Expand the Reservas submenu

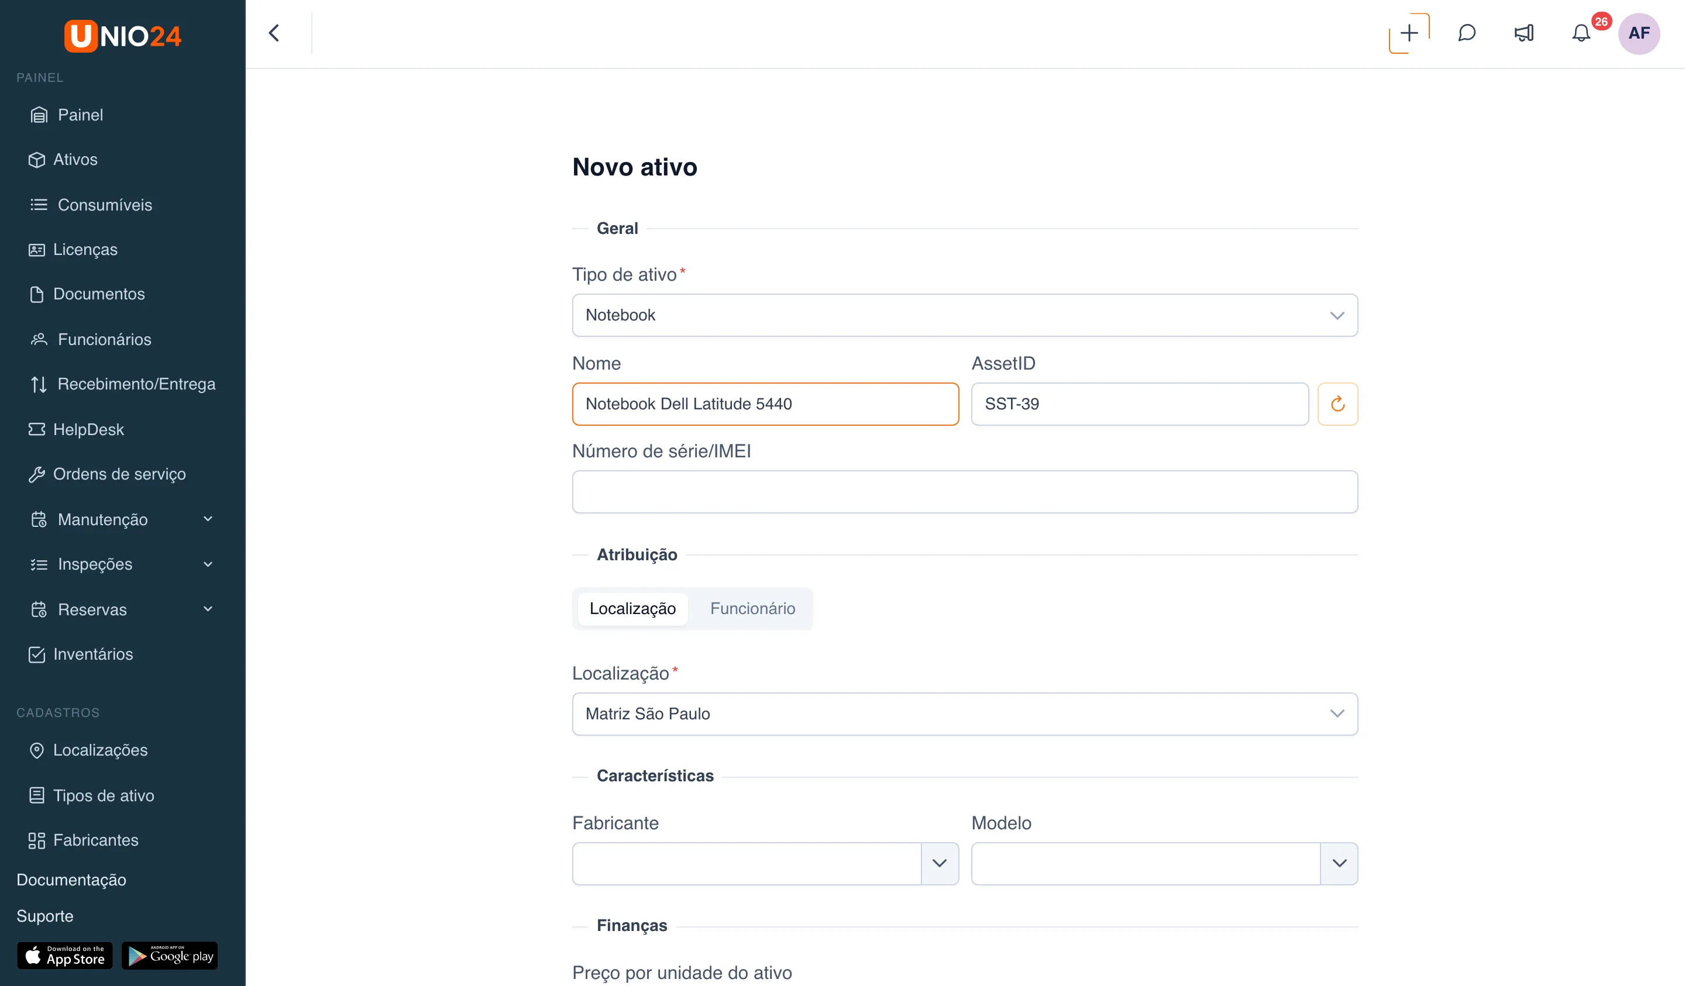click(123, 609)
